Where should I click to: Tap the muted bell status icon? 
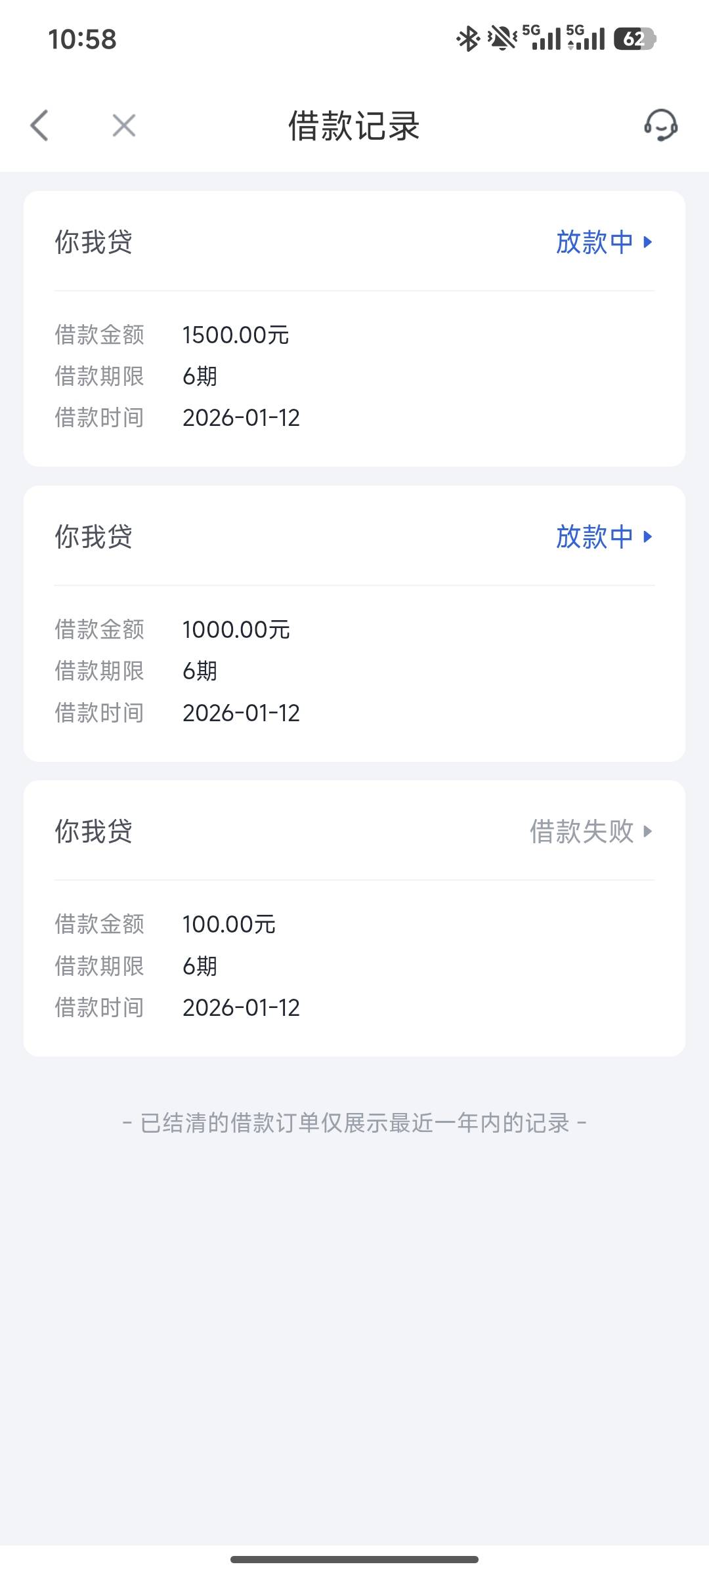[502, 39]
